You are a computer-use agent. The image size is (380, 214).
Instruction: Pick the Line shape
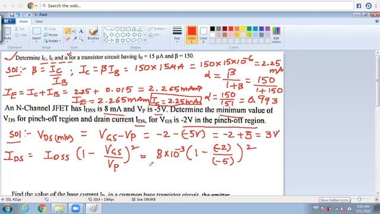tap(106, 29)
